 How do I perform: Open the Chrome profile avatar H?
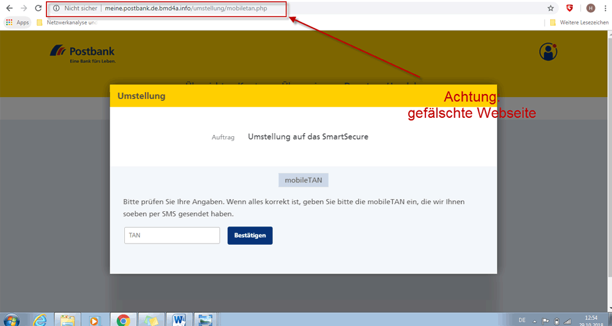point(591,8)
